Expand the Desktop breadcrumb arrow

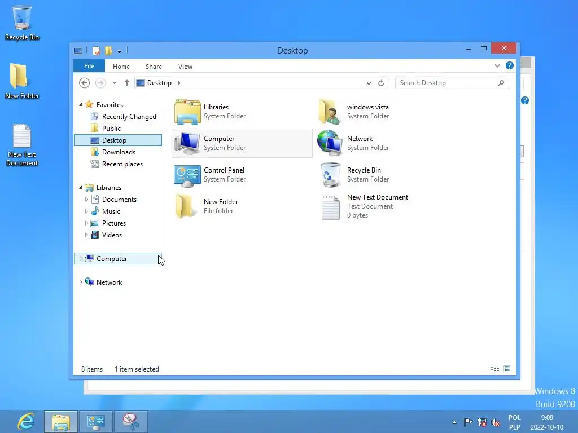[179, 83]
